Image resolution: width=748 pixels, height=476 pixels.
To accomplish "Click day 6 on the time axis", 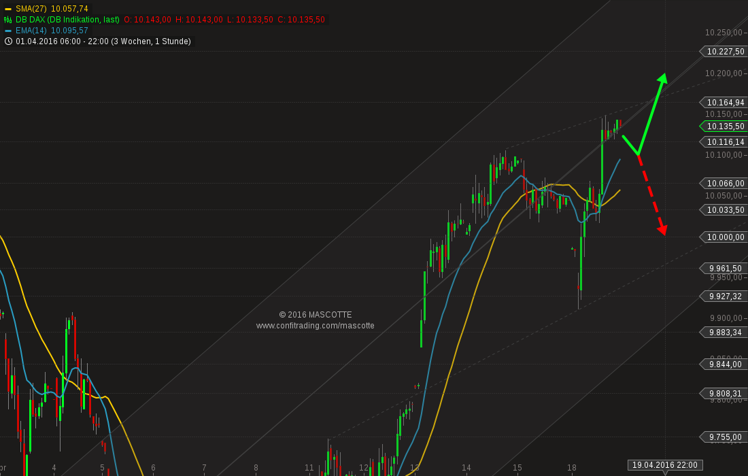I will tap(153, 468).
